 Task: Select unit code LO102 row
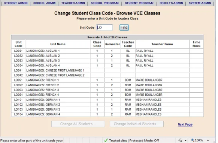pos(107,105)
